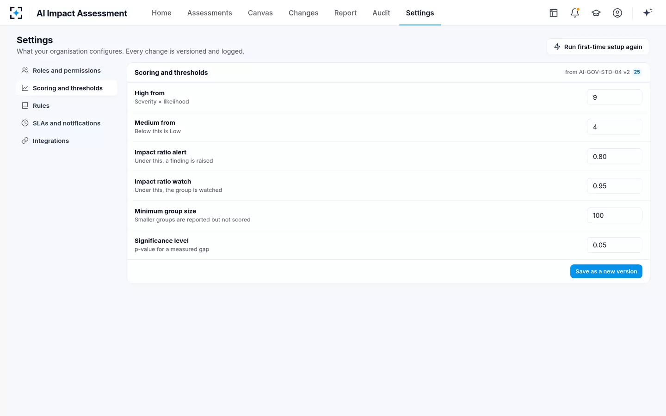This screenshot has height=416, width=666.
Task: Select the Settings tab
Action: coord(420,13)
